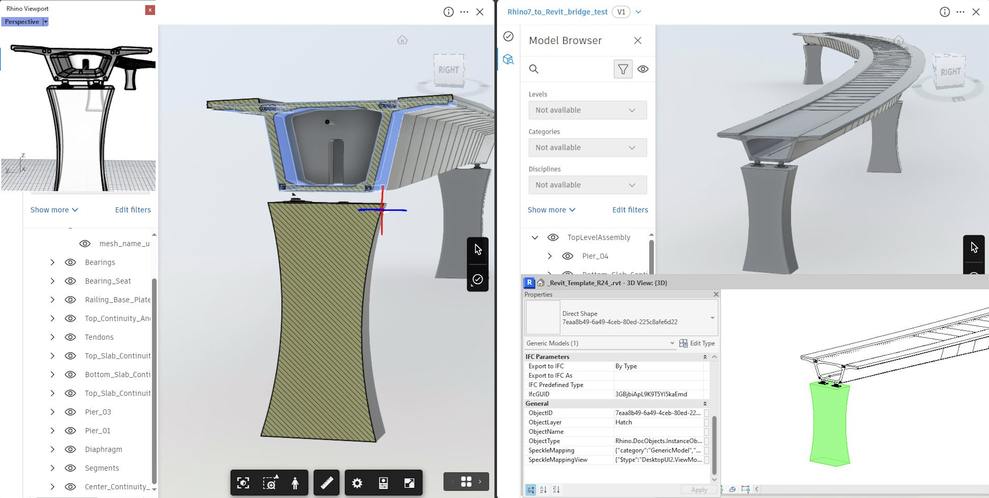The image size is (989, 498).
Task: Toggle full screen in viewer toolbar
Action: pos(409,483)
